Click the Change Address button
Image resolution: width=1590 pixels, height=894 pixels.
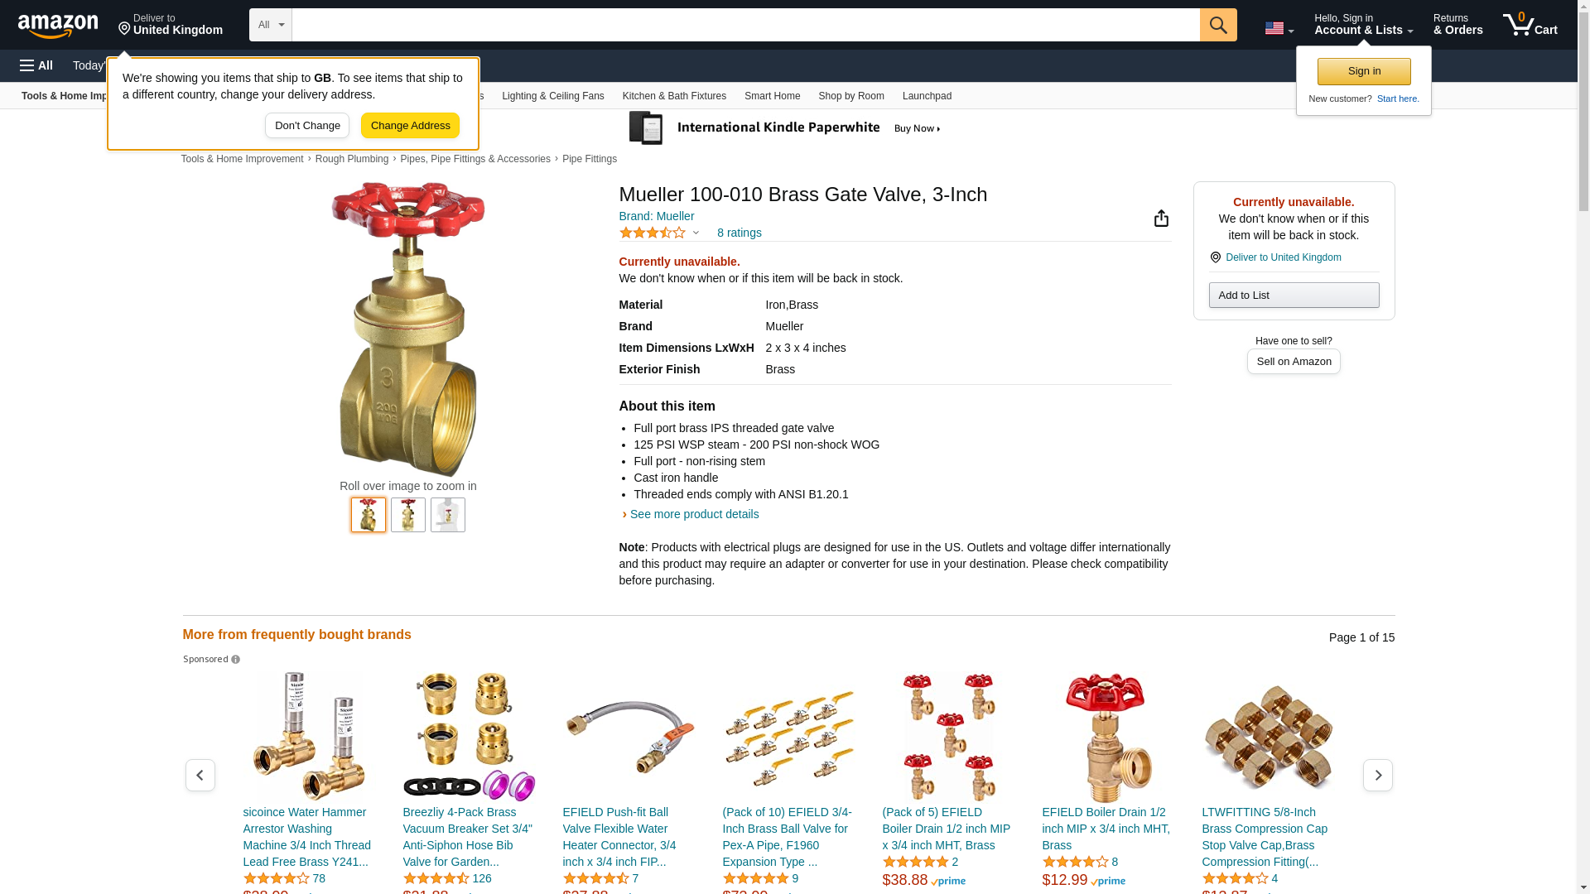[410, 126]
